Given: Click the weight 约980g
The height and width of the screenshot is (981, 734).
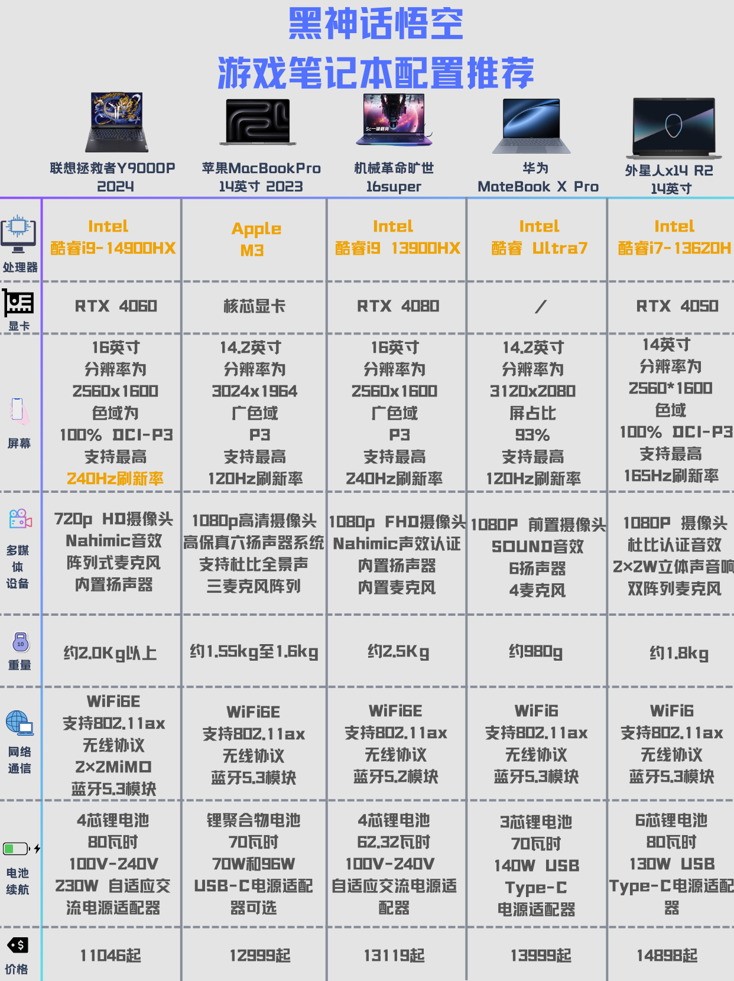Looking at the screenshot, I should 536,652.
